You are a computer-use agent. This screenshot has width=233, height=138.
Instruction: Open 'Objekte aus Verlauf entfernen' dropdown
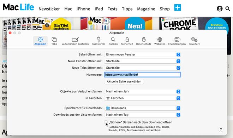tap(142, 91)
